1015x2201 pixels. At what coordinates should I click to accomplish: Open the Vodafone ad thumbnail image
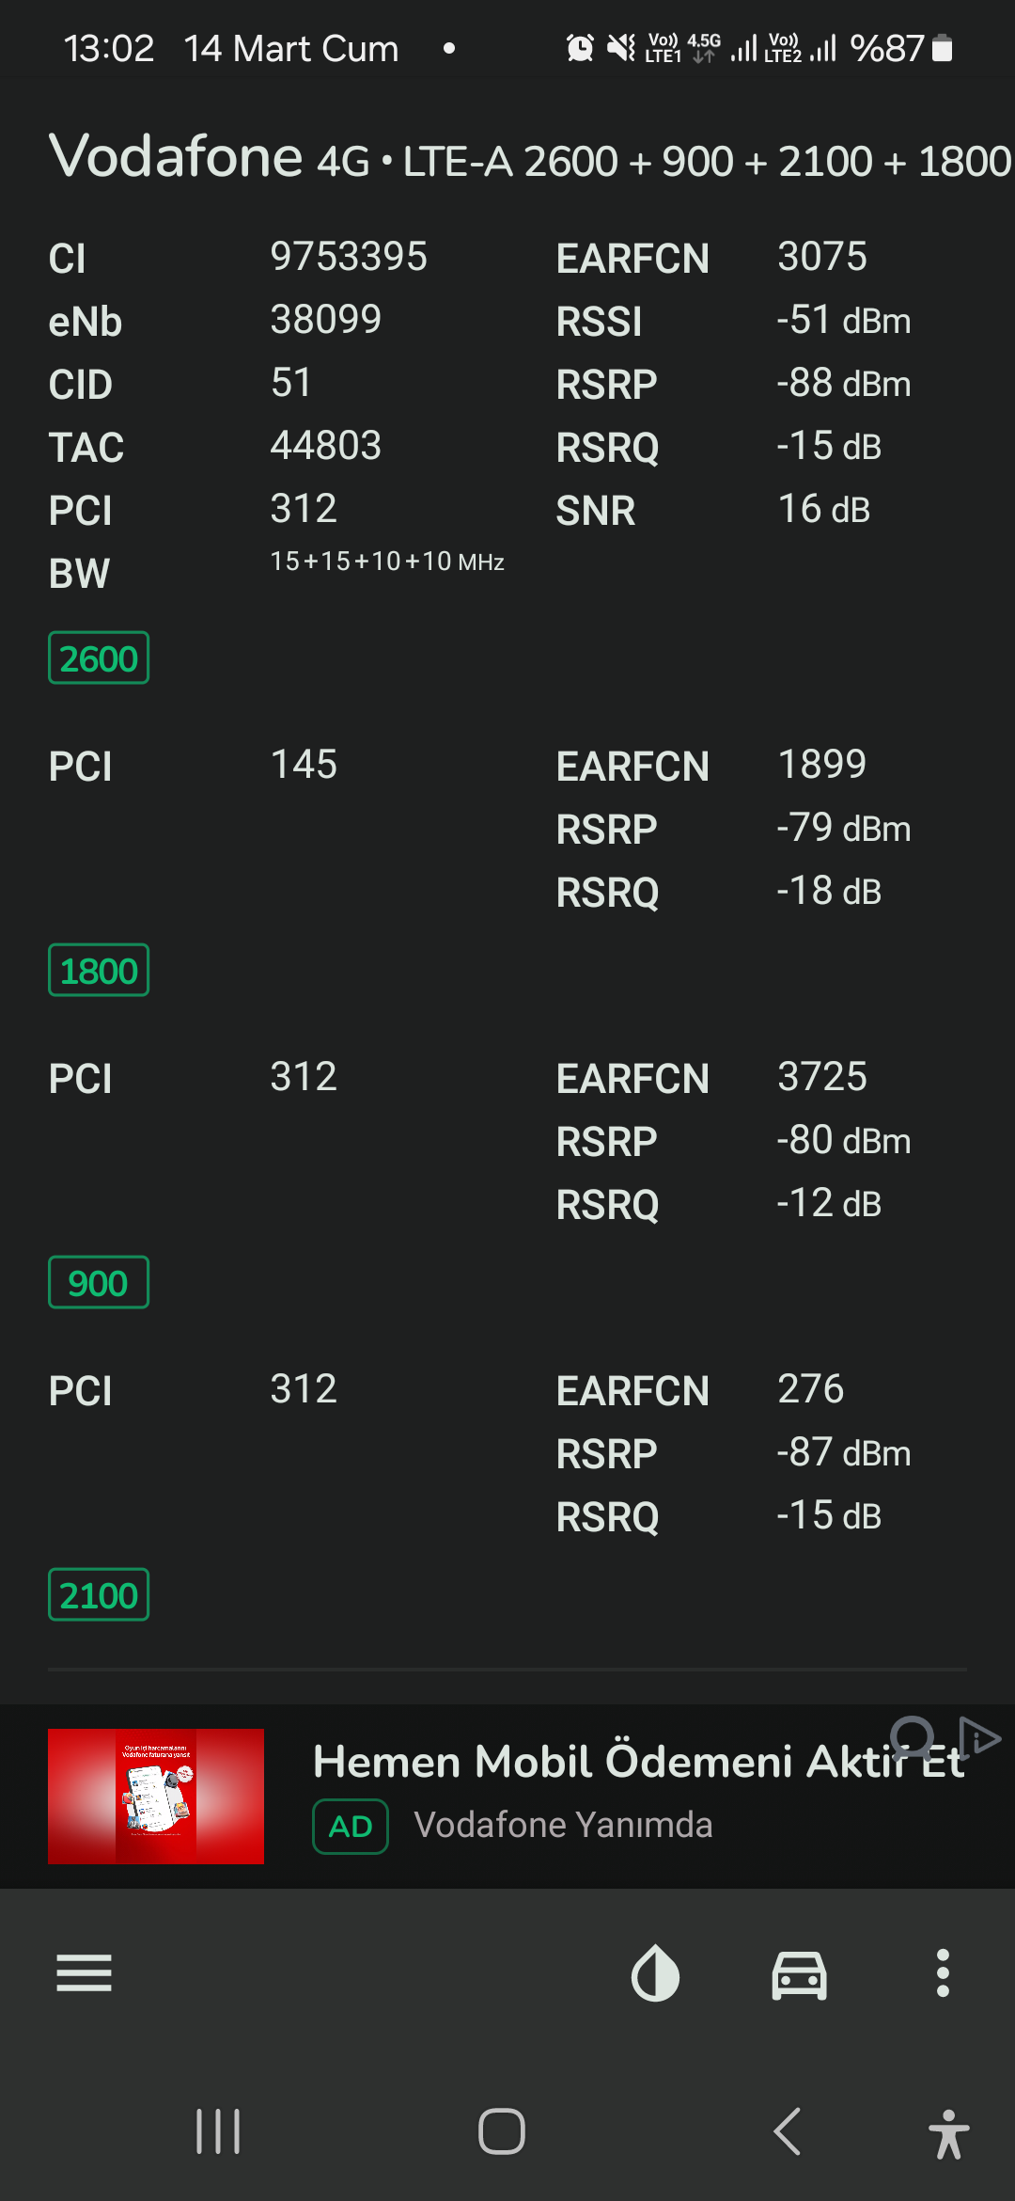coord(156,1797)
